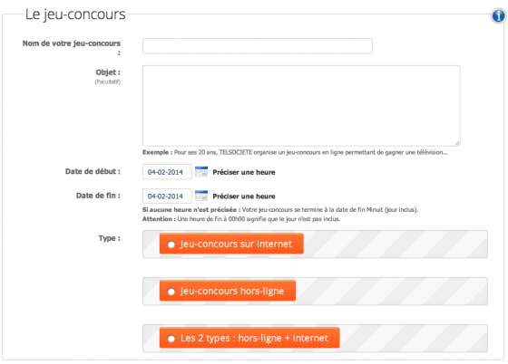The width and height of the screenshot is (508, 364).
Task: Grab the Objet textarea resize handle
Action: pyautogui.click(x=457, y=143)
